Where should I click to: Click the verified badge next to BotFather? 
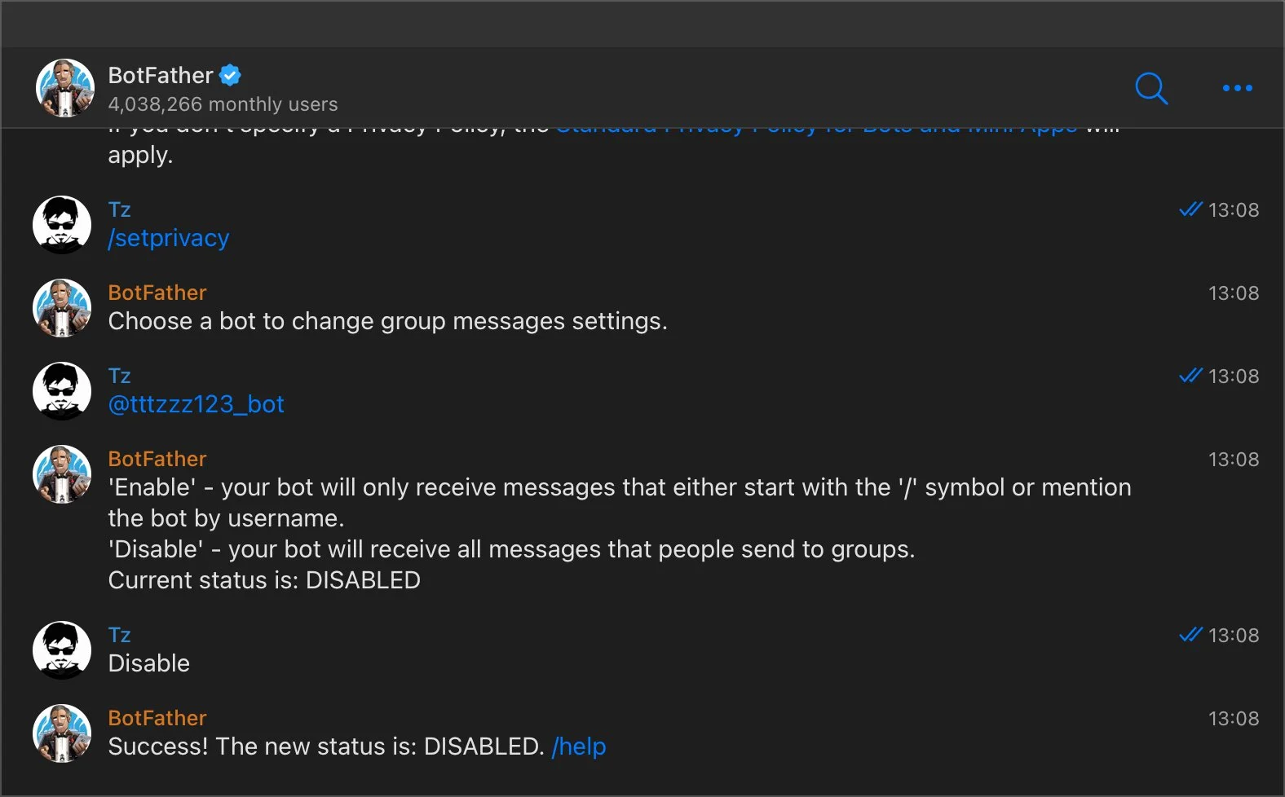(231, 76)
